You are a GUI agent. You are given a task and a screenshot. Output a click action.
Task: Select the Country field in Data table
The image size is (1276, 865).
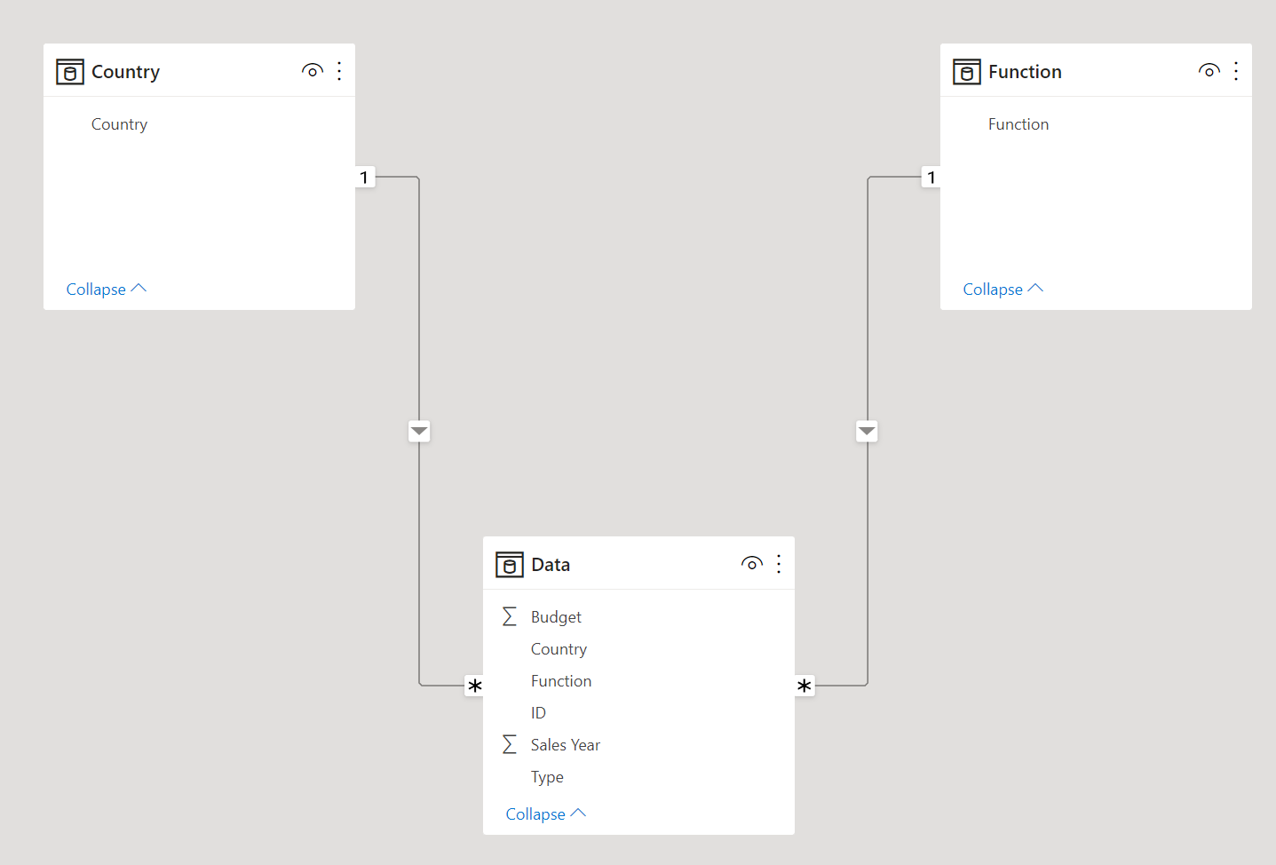638,649
